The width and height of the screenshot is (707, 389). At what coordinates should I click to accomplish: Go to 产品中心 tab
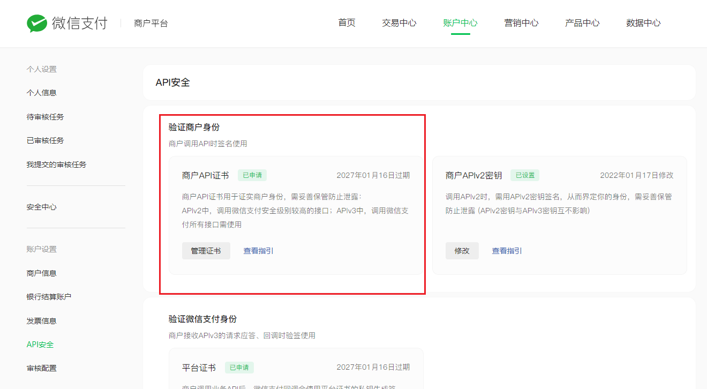582,23
